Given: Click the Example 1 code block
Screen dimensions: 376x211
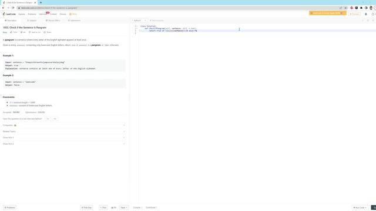Looking at the screenshot, I should [64, 66].
